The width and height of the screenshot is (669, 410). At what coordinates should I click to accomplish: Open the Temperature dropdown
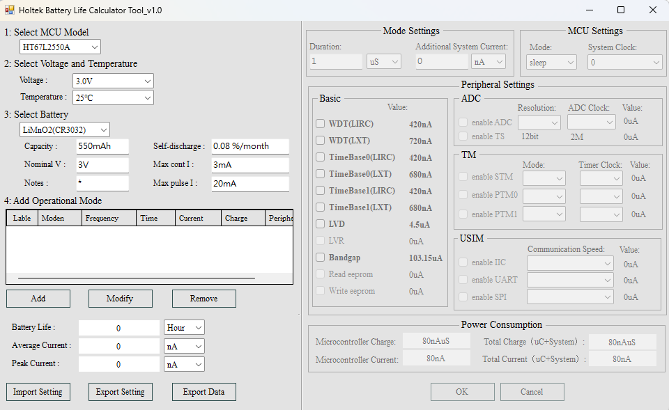(112, 98)
